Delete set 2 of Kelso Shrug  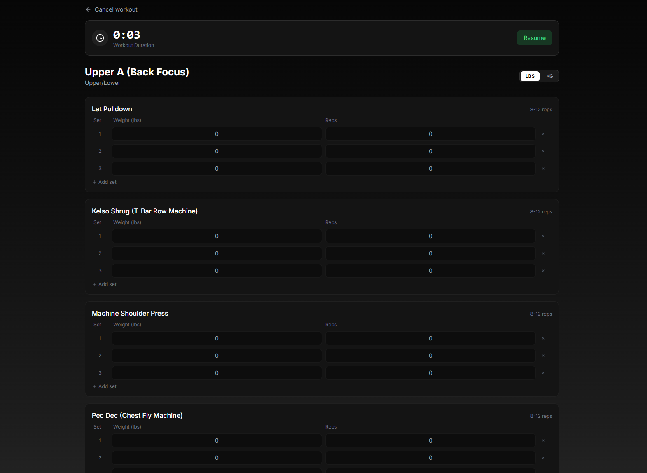pos(543,253)
